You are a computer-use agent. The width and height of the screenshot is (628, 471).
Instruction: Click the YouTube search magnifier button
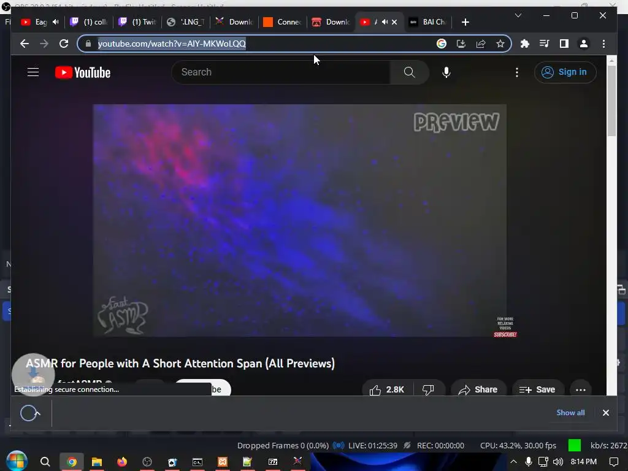click(409, 72)
